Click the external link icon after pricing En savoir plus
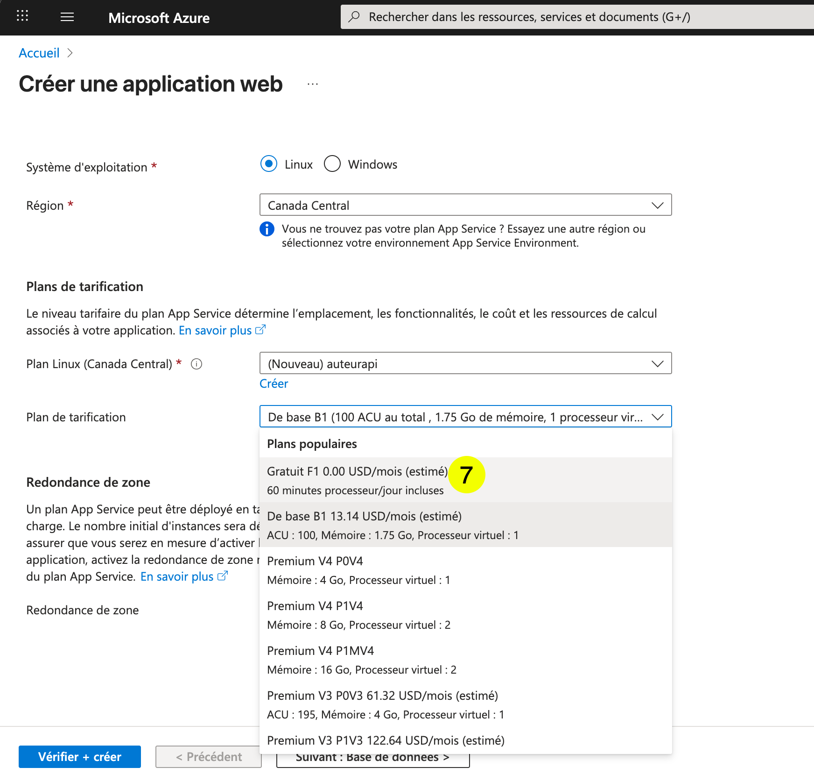Viewport: 814px width, 782px height. 260,330
